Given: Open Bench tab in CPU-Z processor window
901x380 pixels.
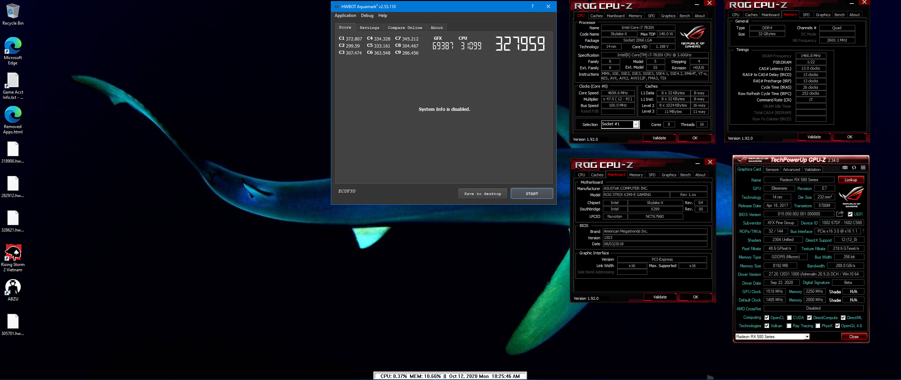Looking at the screenshot, I should 685,16.
